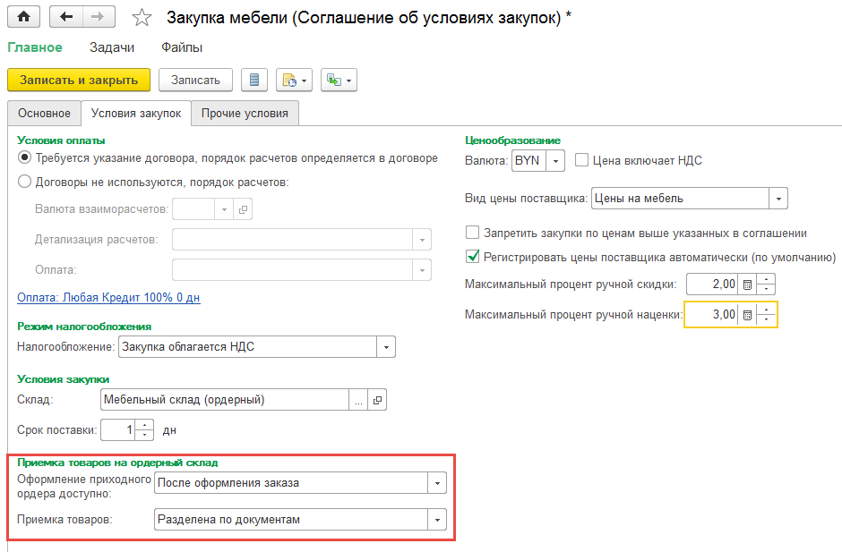
Task: Expand the Валюта BYN dropdown
Action: click(x=556, y=161)
